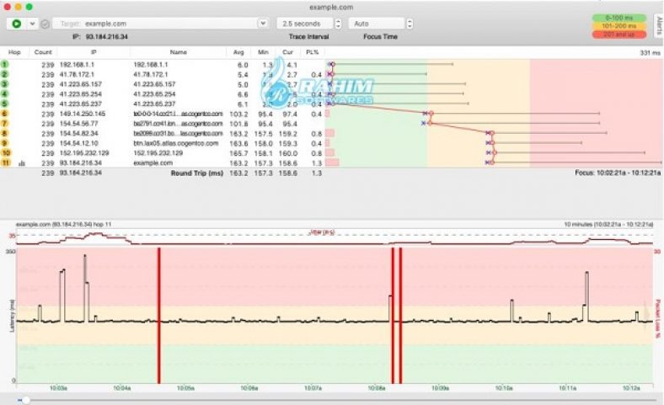The width and height of the screenshot is (664, 405).
Task: Click the 10:08a time axis label
Action: (x=377, y=388)
